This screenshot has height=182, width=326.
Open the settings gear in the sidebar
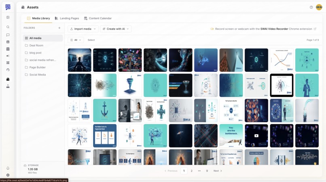pyautogui.click(x=8, y=175)
